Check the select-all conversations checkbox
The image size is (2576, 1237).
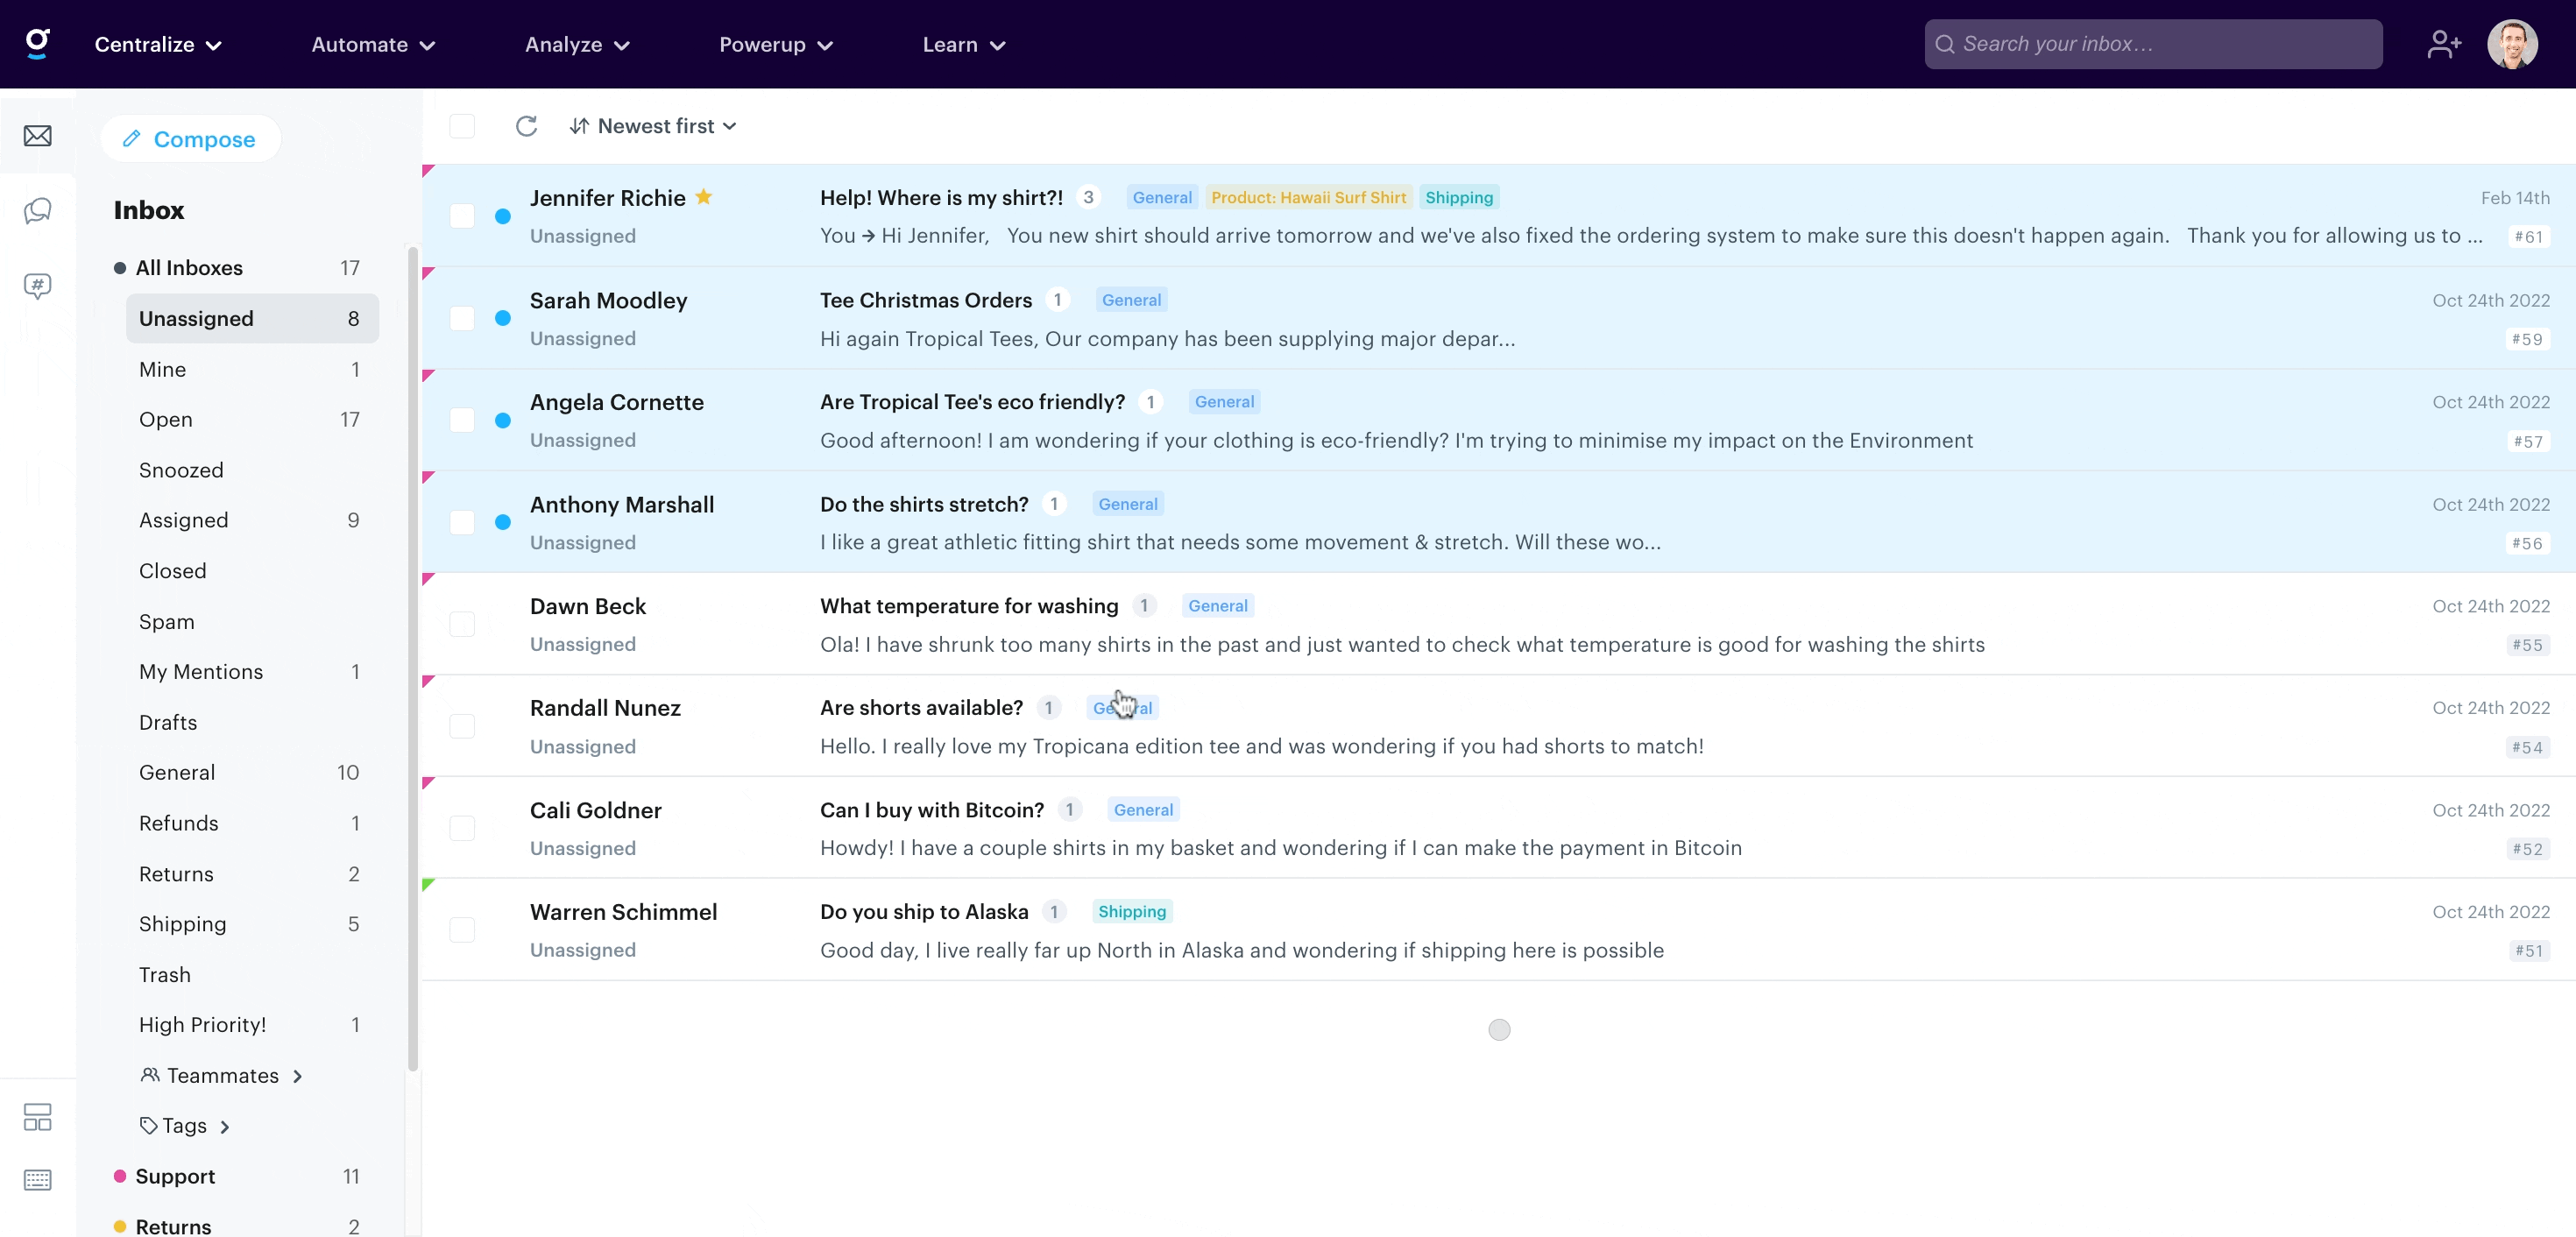(x=462, y=125)
